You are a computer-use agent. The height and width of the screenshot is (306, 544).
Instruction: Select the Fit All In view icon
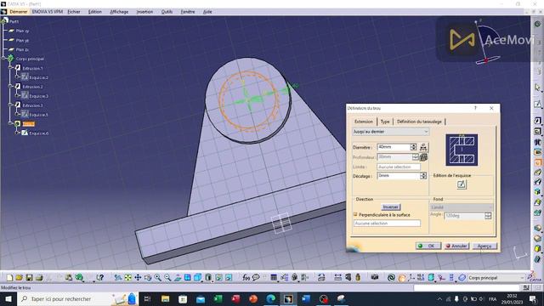pos(128,278)
